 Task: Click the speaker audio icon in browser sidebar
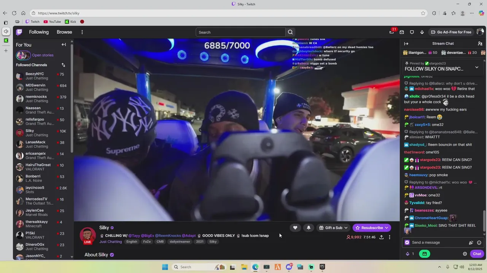coord(6,31)
